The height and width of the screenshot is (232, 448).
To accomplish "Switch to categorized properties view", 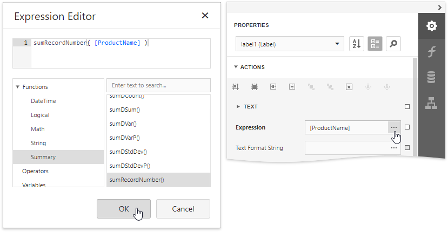I will pos(375,44).
